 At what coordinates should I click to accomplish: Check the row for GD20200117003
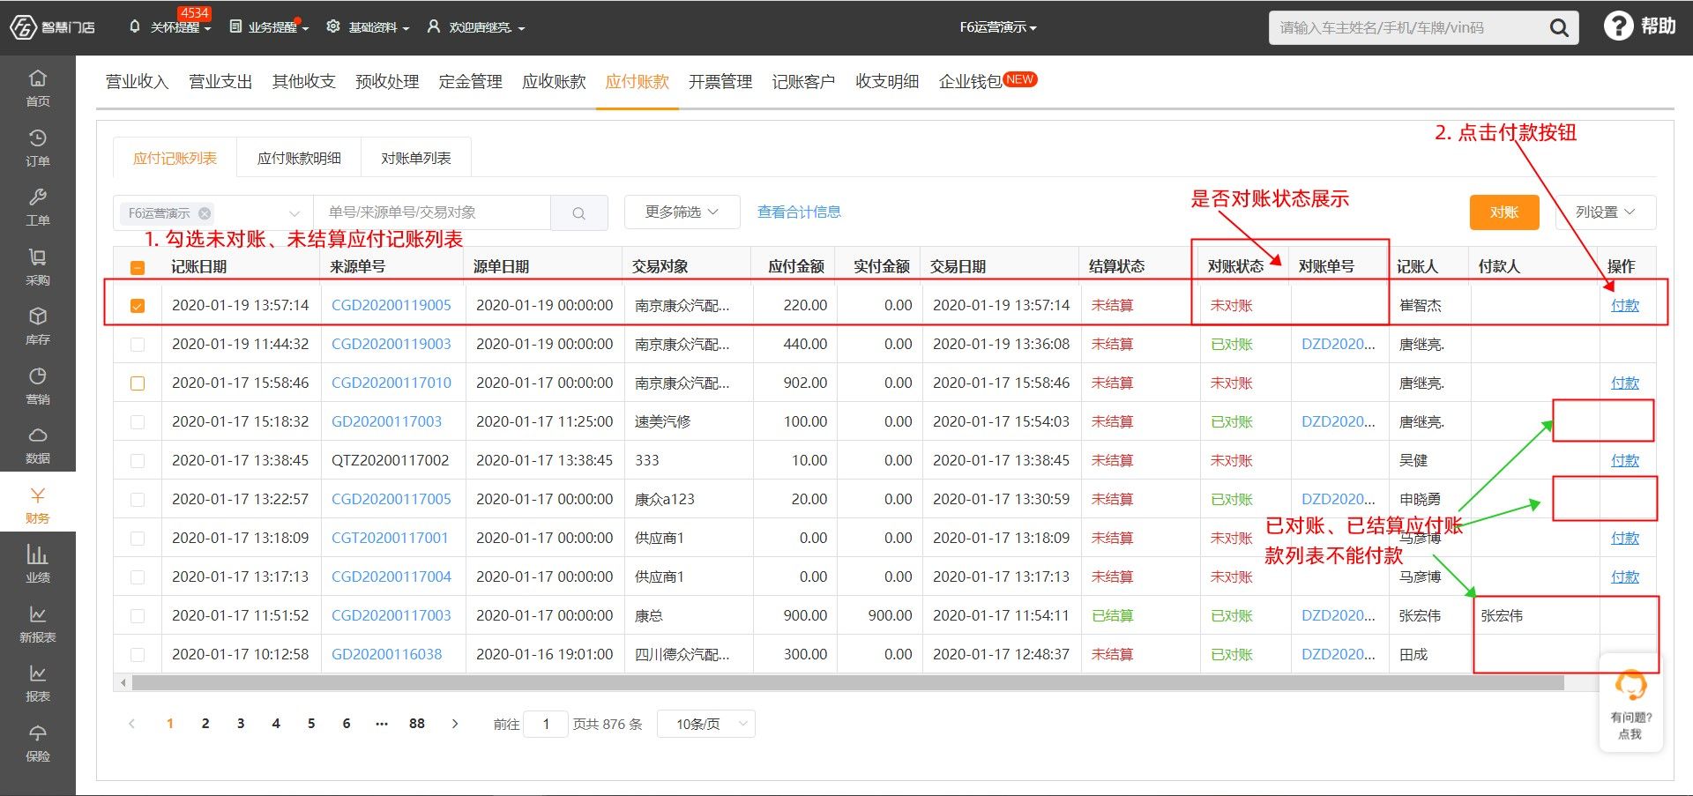[x=138, y=422]
